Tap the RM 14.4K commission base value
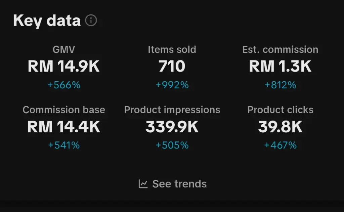Image resolution: width=344 pixels, height=212 pixels. [x=64, y=127]
